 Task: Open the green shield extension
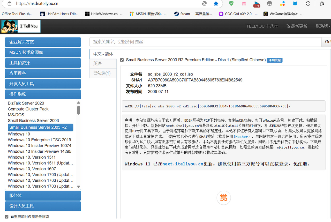(231, 3)
